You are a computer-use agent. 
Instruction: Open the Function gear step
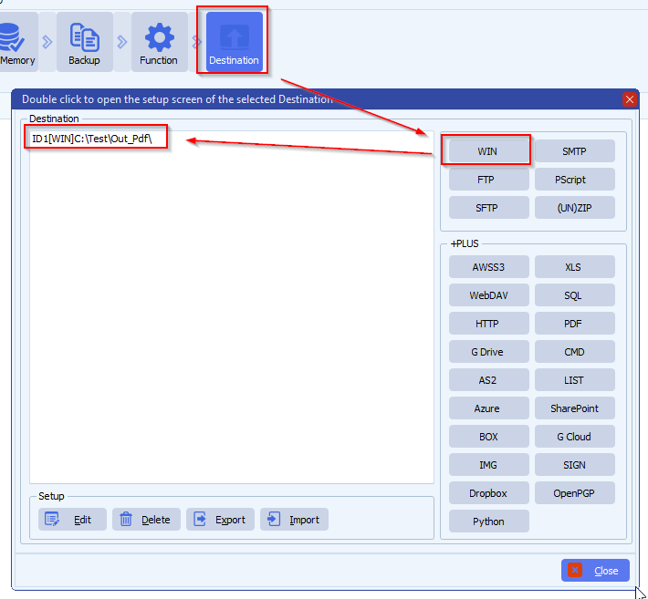(159, 42)
